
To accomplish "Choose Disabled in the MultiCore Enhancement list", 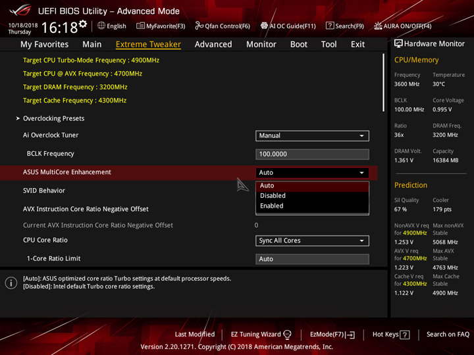I will pyautogui.click(x=312, y=196).
